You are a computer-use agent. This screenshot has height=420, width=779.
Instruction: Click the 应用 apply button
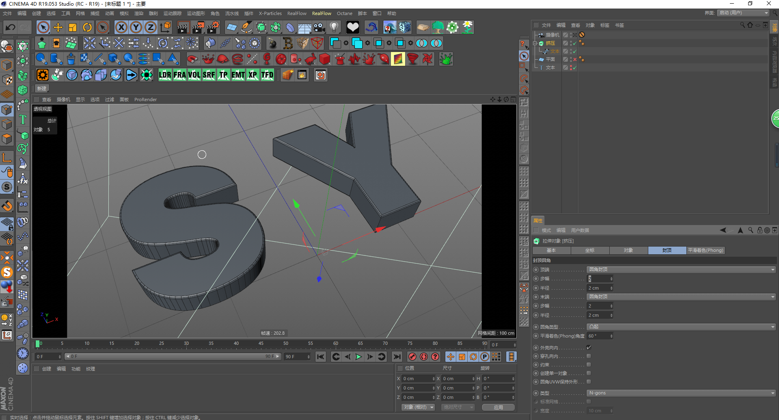point(498,407)
